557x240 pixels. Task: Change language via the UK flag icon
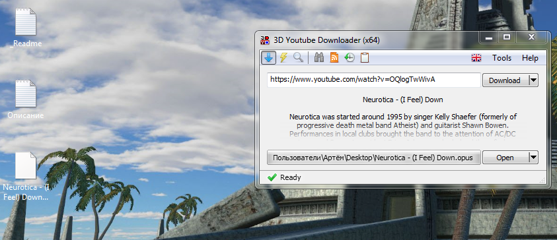click(476, 58)
